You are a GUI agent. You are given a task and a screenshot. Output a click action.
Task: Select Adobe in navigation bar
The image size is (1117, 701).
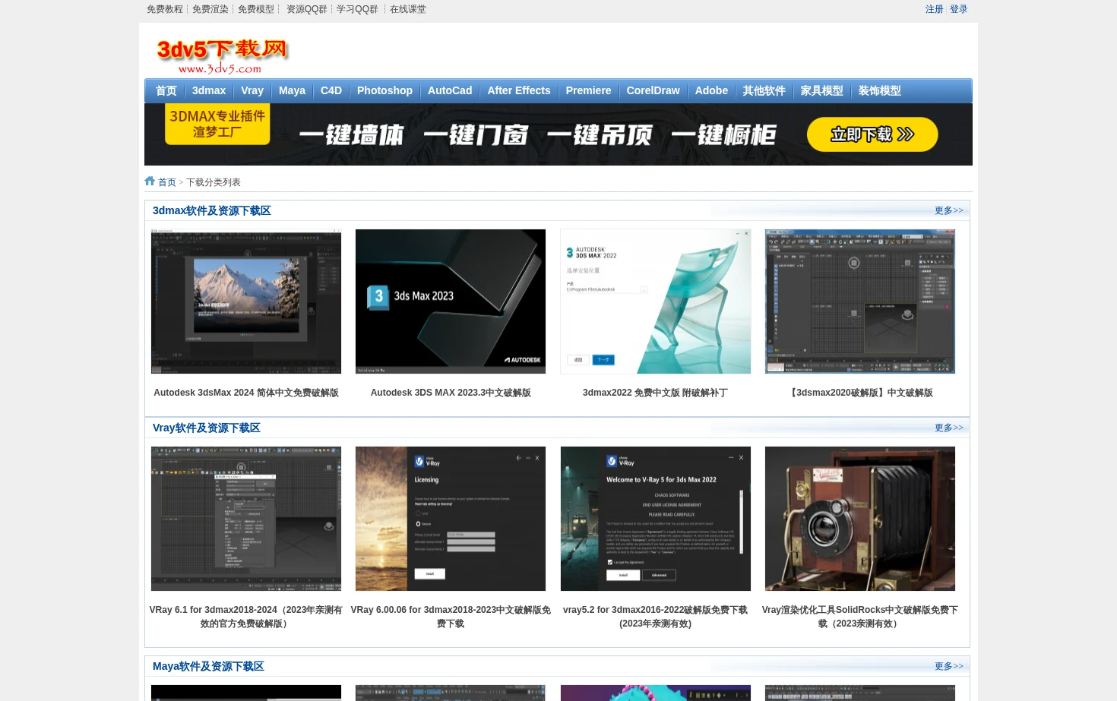coord(711,90)
